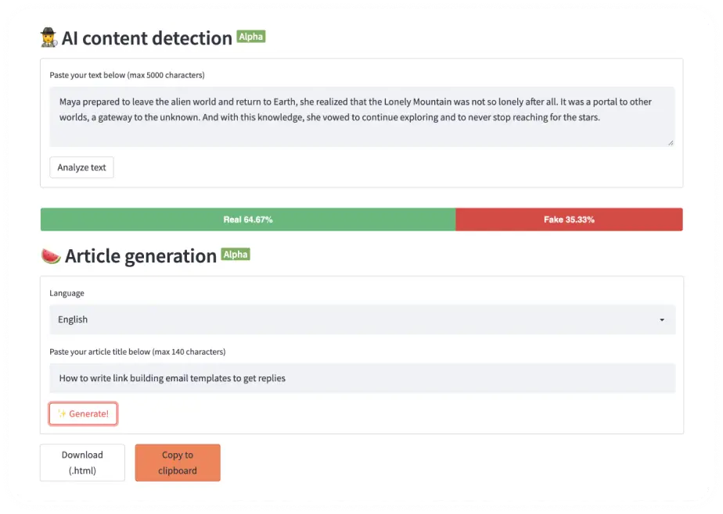The height and width of the screenshot is (514, 723).
Task: Click the detective emoji beside AI content detection
Action: [x=49, y=38]
